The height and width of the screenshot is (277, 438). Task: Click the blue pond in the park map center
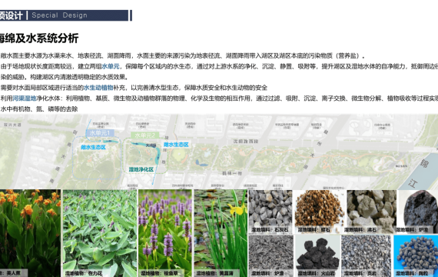tap(201, 163)
